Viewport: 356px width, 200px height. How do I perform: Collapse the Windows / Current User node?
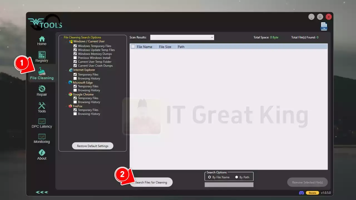[66, 41]
